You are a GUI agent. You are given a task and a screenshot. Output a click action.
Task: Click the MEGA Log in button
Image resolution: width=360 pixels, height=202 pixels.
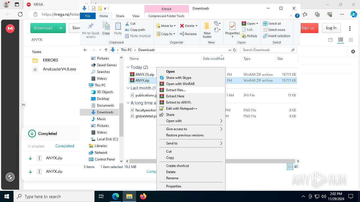[331, 28]
